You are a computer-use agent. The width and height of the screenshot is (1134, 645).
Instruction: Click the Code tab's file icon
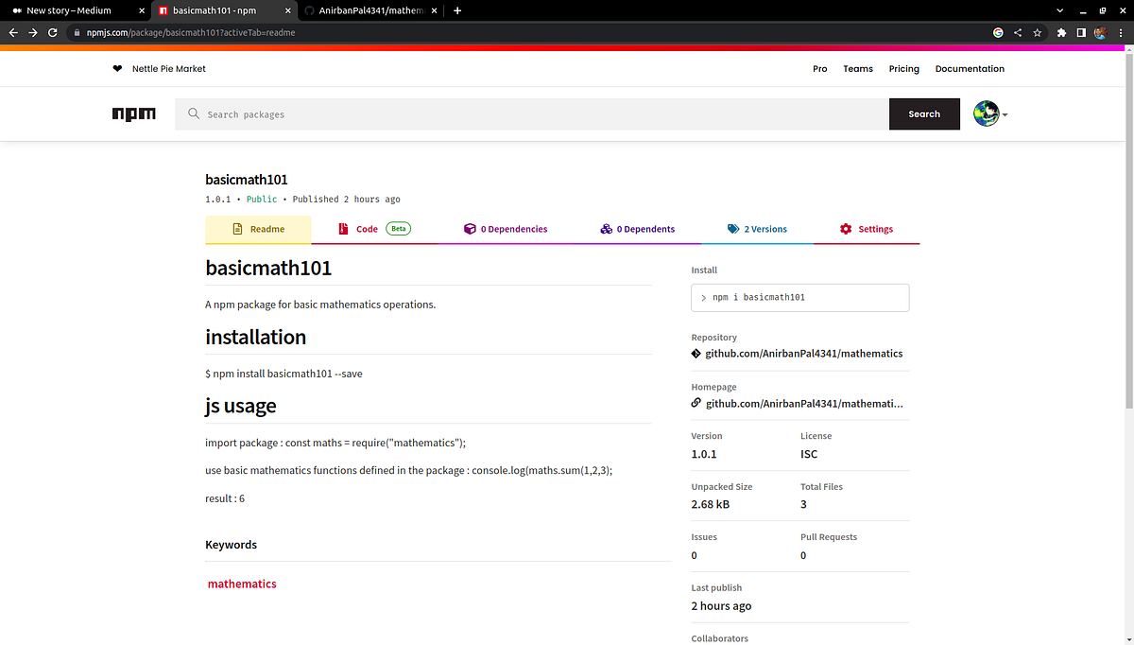click(343, 229)
